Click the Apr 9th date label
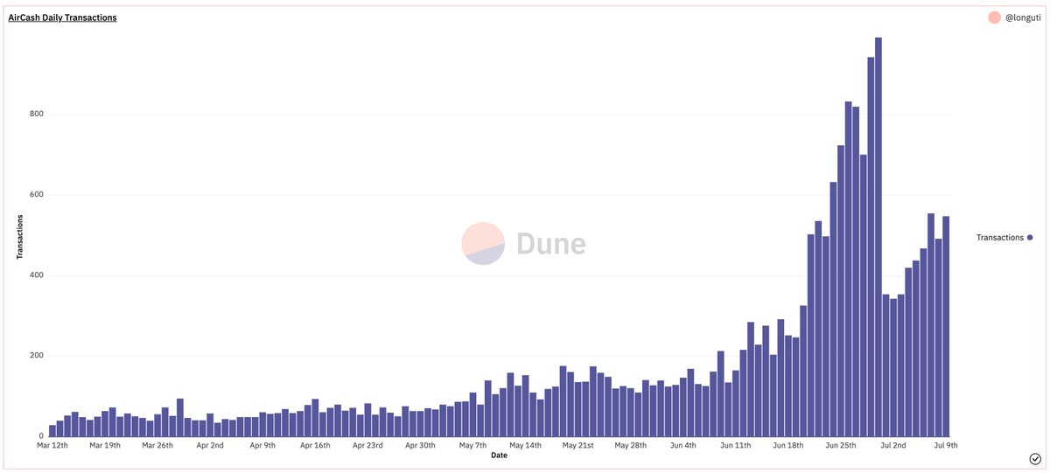 [262, 445]
